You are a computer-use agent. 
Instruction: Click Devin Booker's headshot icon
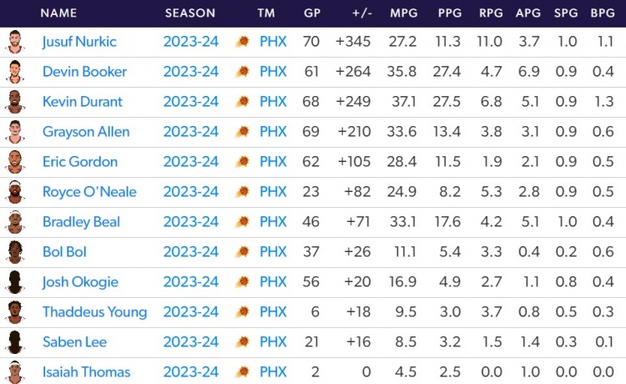click(x=14, y=72)
